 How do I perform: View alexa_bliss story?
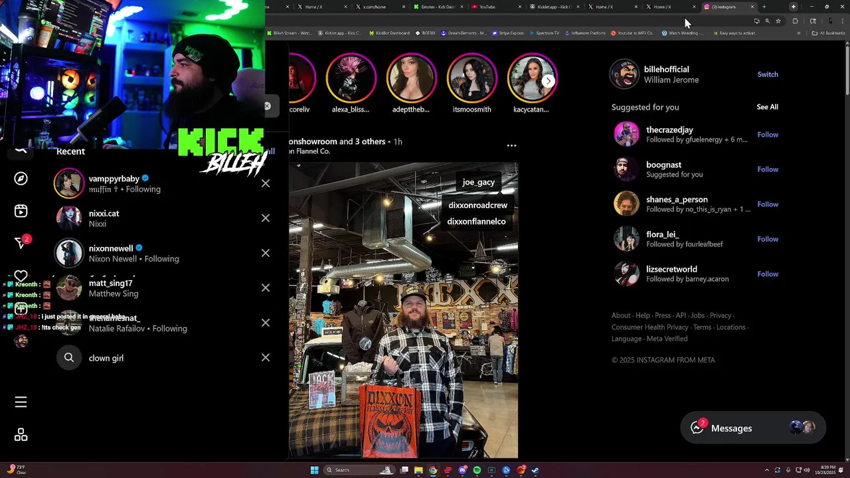(351, 78)
